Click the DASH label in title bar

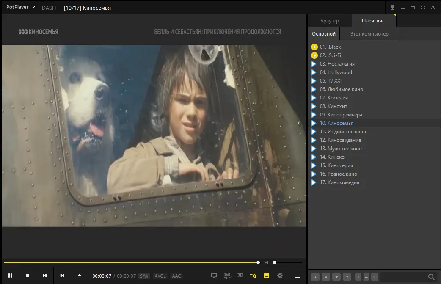click(x=49, y=8)
